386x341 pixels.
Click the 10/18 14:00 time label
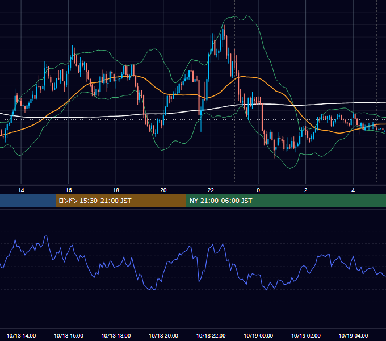[21, 335]
